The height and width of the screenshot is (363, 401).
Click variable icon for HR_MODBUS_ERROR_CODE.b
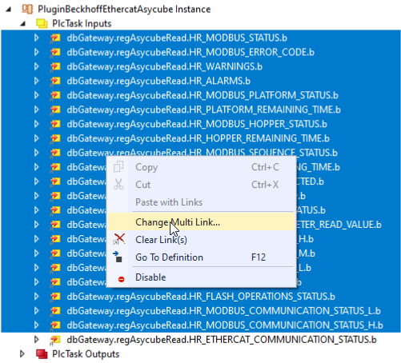[x=55, y=52]
